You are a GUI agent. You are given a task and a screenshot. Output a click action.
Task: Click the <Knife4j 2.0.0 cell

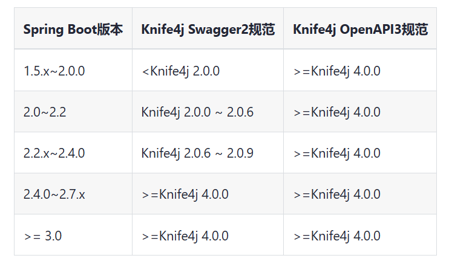(180, 71)
